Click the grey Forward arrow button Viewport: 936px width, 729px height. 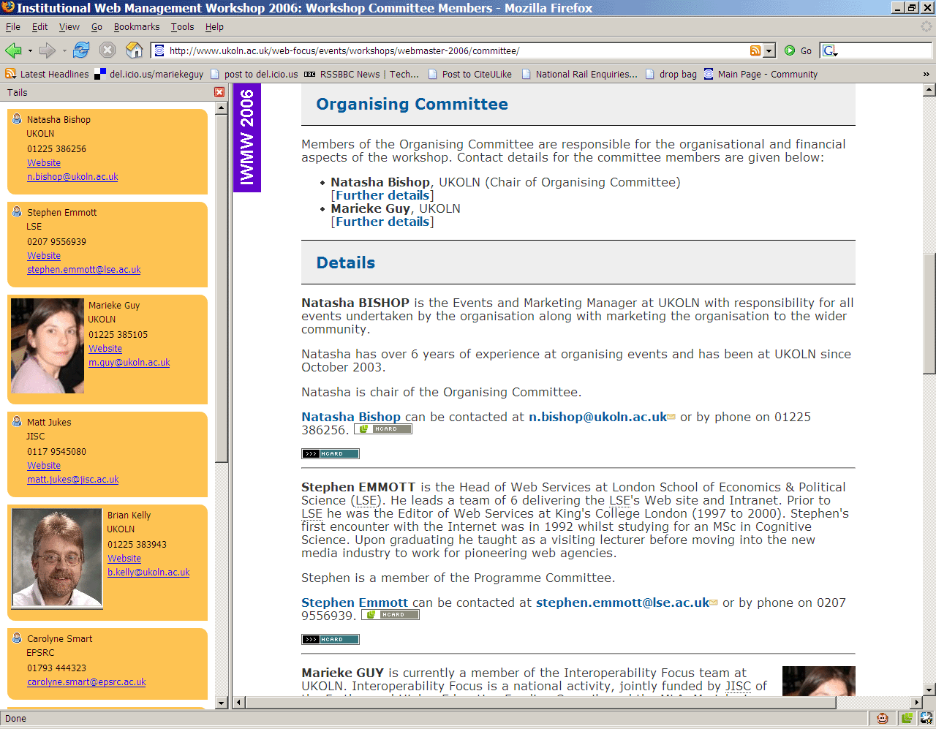(x=48, y=50)
